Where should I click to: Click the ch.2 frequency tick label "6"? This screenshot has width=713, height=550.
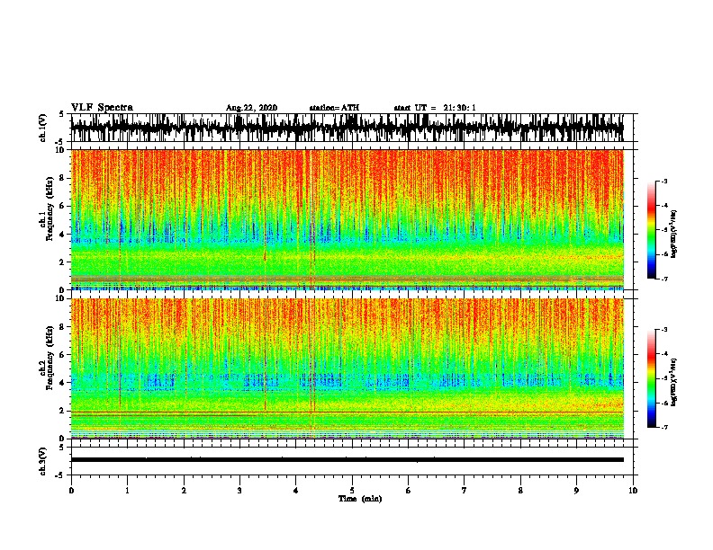[63, 355]
